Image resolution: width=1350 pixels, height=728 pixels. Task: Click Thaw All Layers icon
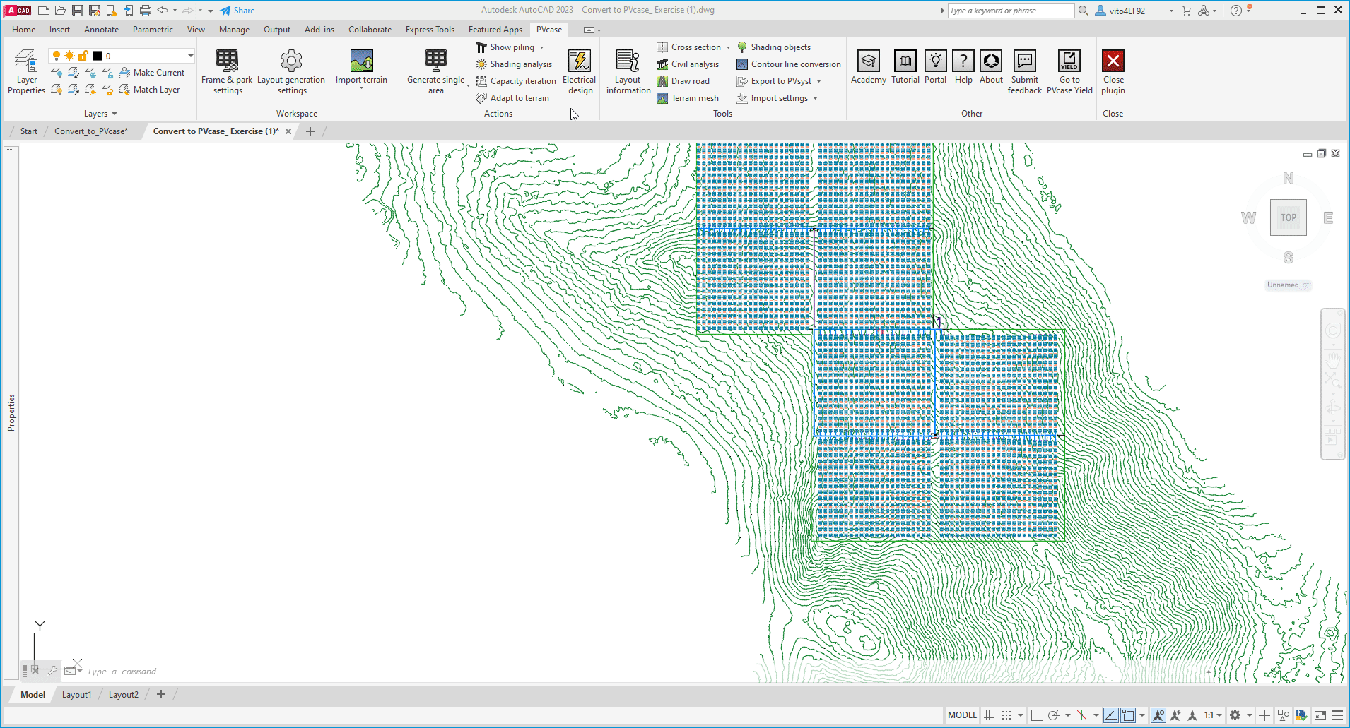click(90, 90)
